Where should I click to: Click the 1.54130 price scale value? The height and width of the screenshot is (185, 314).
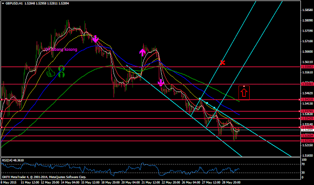pos(307,104)
